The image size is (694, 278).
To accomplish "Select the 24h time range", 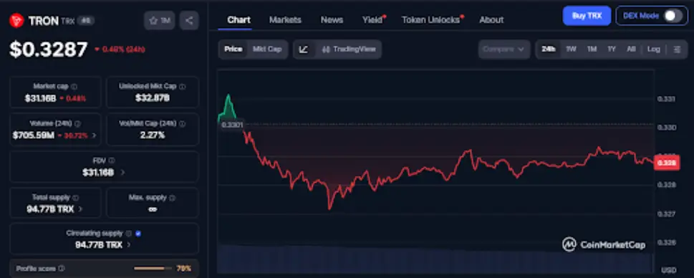I will click(x=549, y=49).
